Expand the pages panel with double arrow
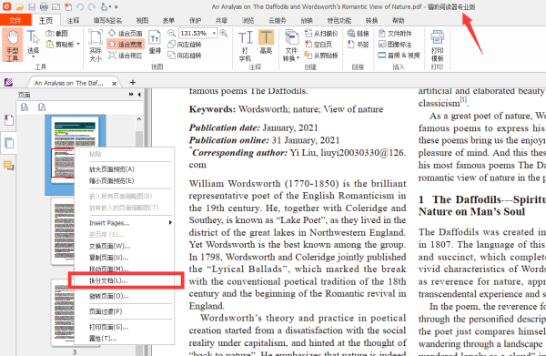The image size is (546, 356). coord(131,95)
